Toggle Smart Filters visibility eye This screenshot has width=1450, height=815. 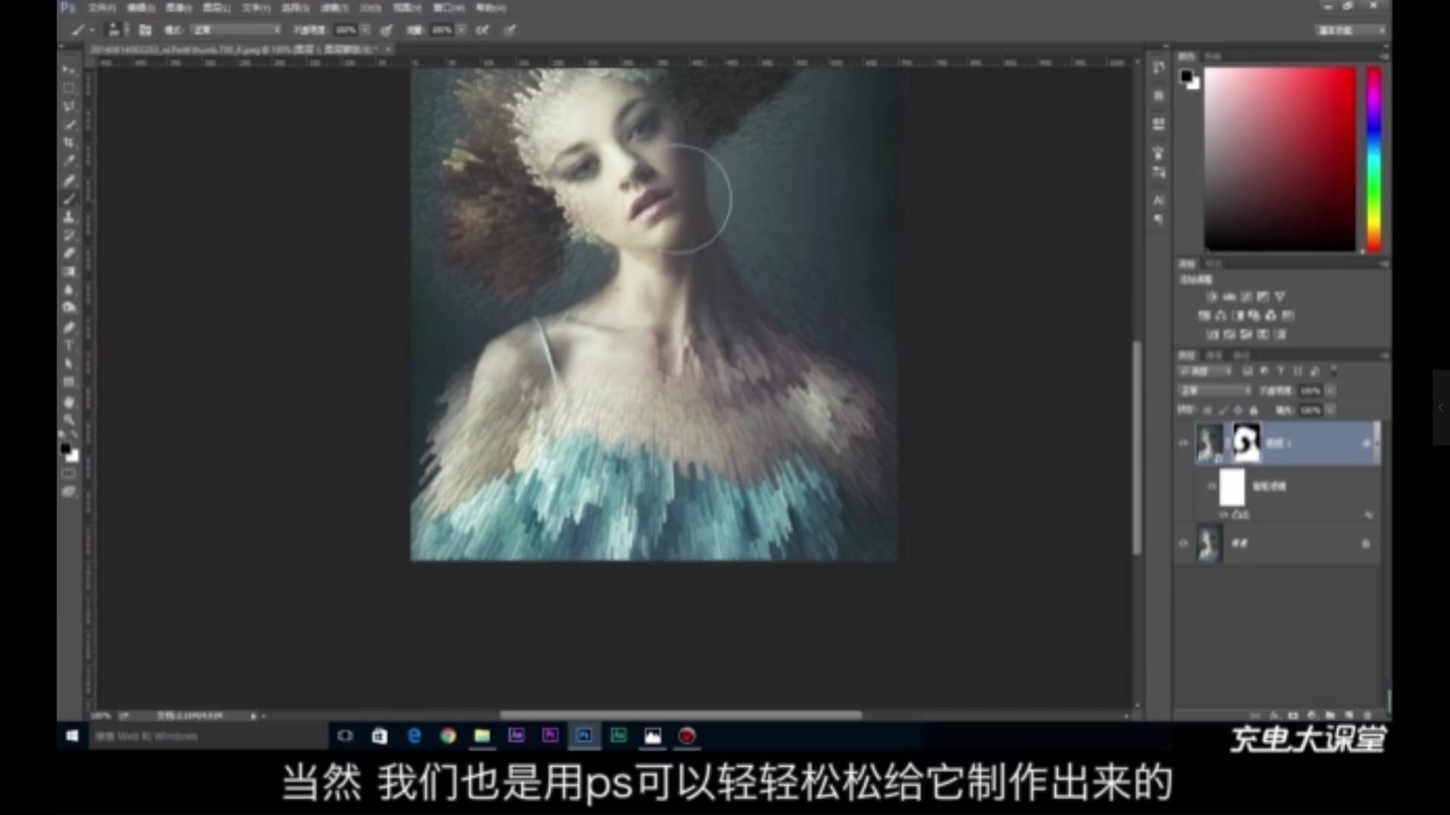[x=1211, y=487]
